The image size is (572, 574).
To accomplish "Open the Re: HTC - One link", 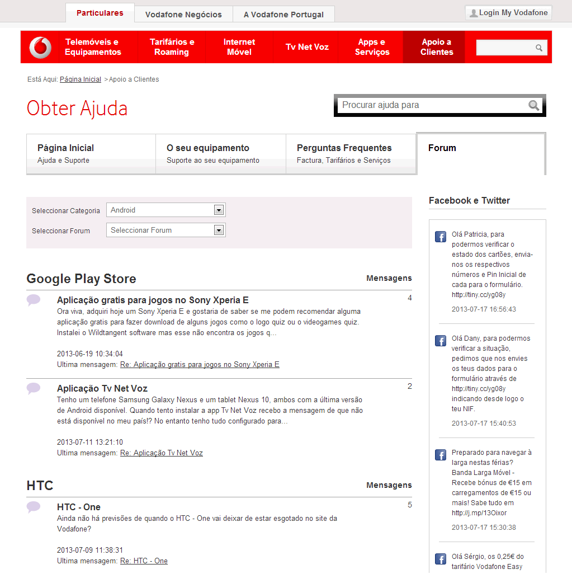I will 144,561.
